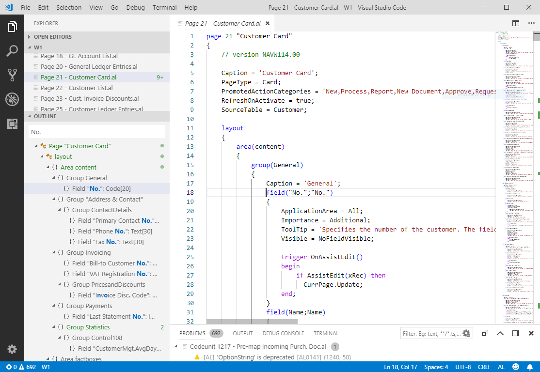The image size is (540, 372).
Task: Collapse all problems in panel
Action: pyautogui.click(x=485, y=333)
